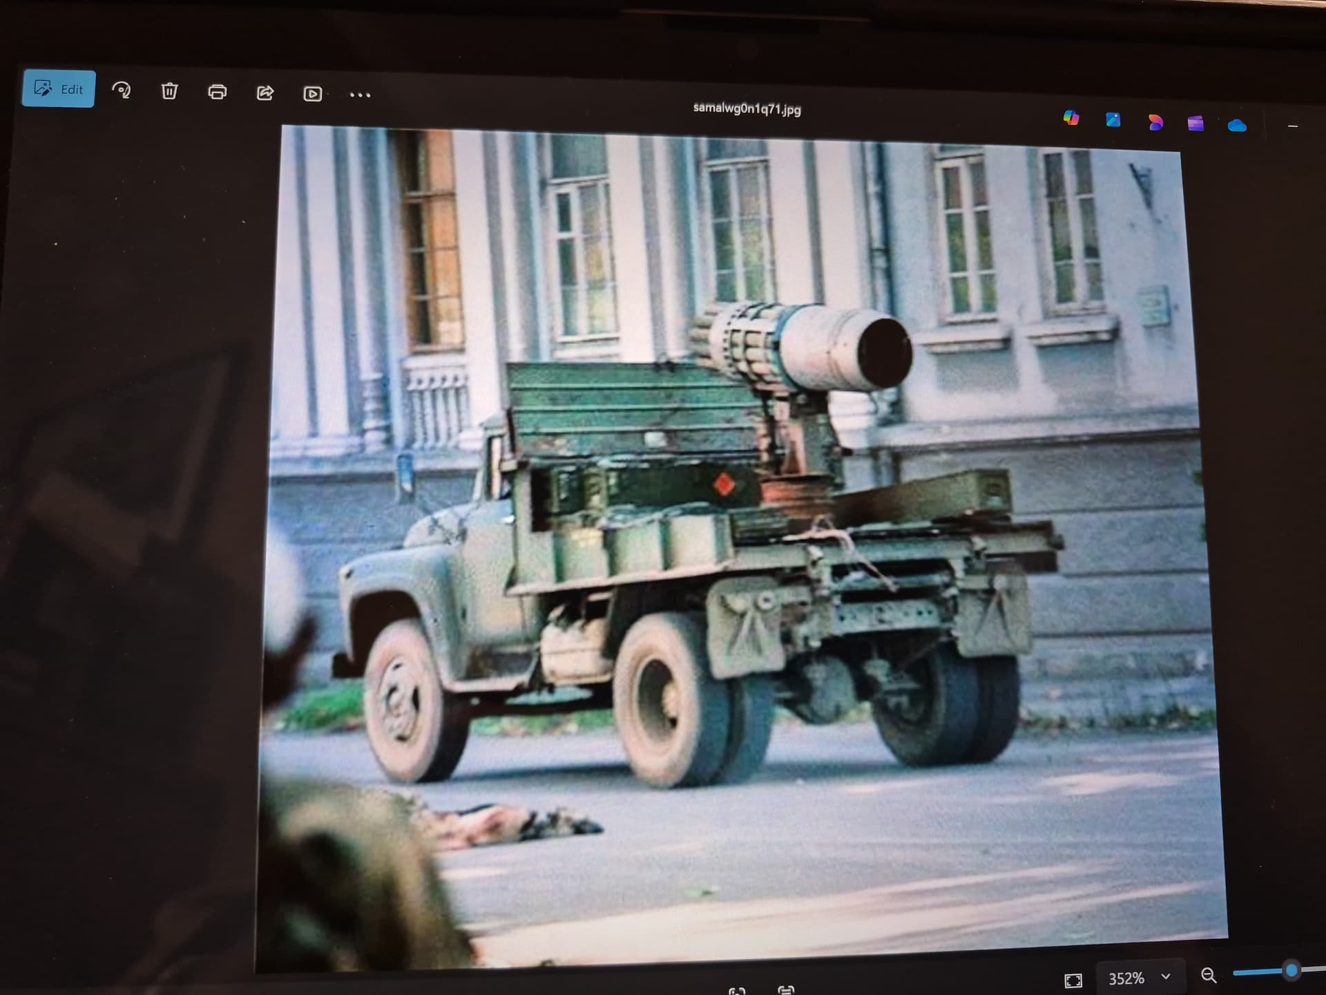Click the zoom slider handle

click(x=1291, y=971)
